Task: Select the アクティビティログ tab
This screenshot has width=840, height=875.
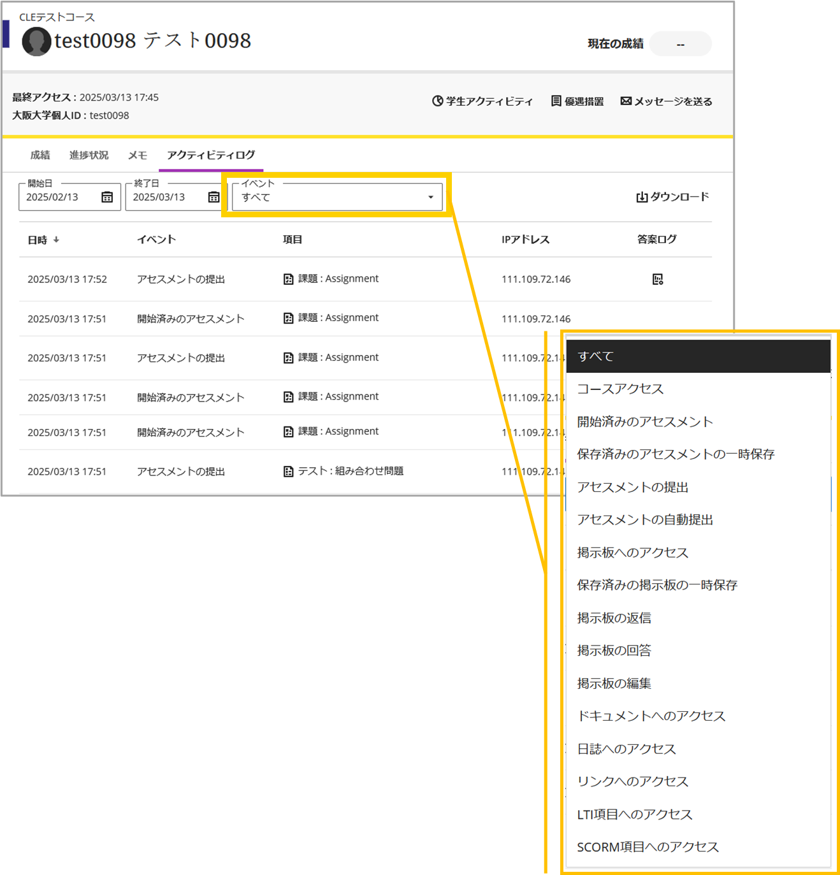Action: 211,155
